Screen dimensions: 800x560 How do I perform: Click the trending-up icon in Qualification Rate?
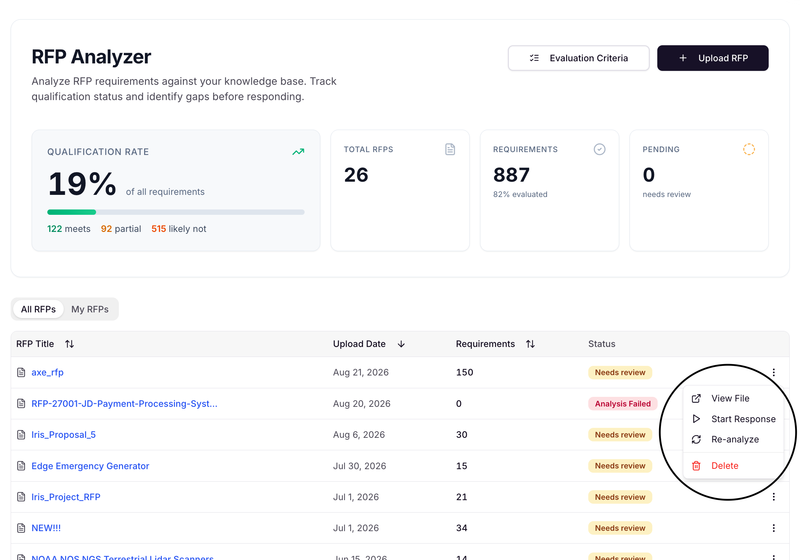(298, 152)
